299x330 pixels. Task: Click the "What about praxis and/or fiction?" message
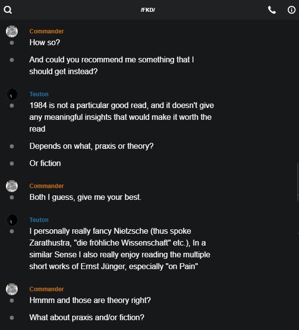[x=86, y=317]
